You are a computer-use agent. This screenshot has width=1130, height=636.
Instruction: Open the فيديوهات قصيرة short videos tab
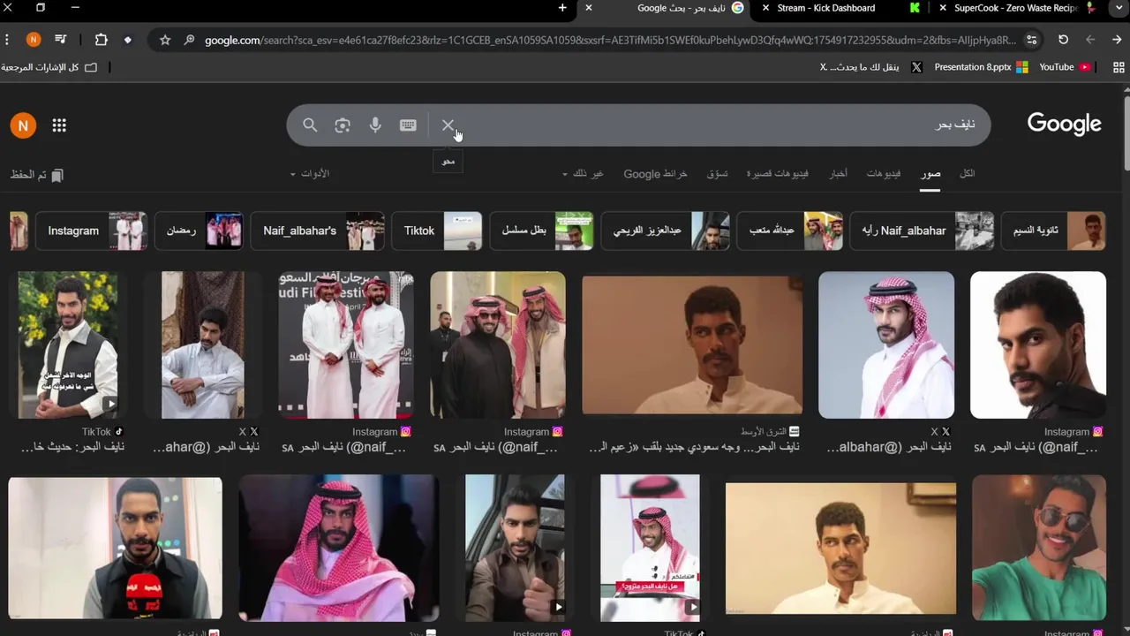coord(777,174)
